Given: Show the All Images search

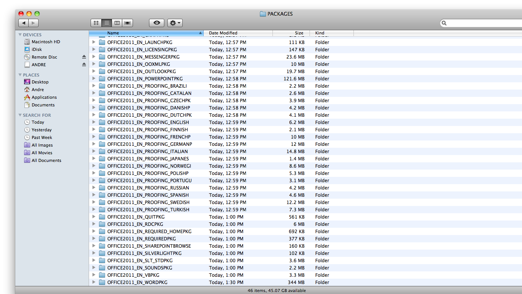Looking at the screenshot, I should [39, 145].
